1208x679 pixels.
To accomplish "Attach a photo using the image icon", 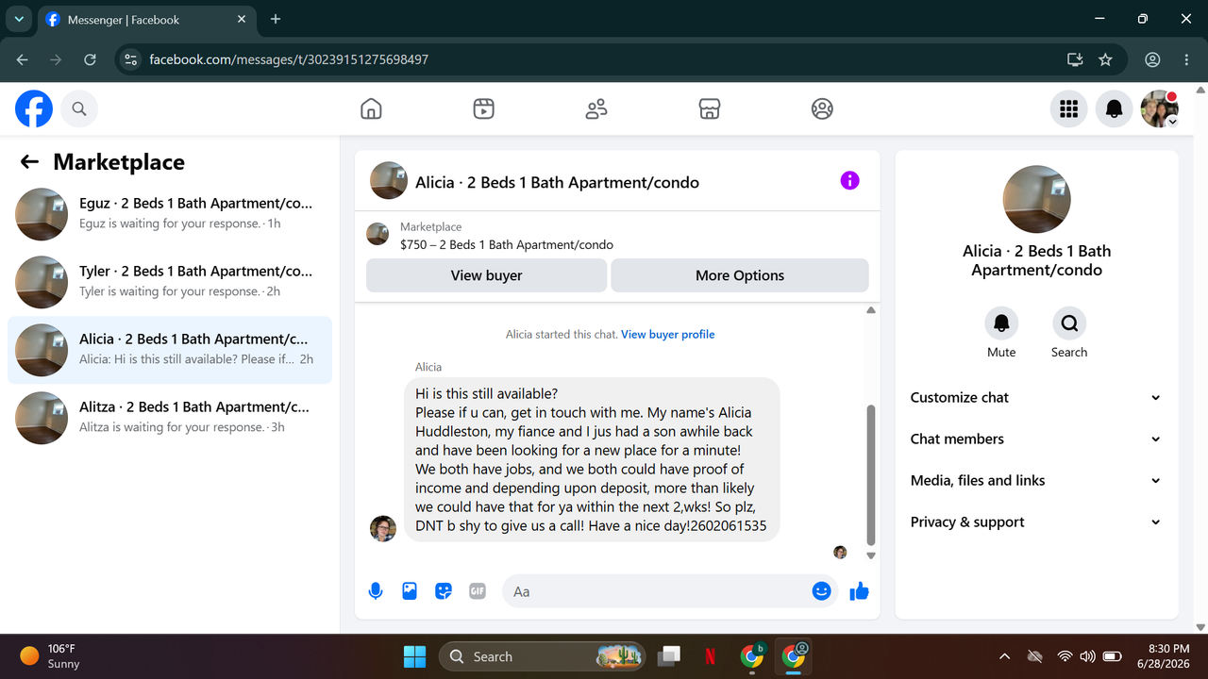I will [x=410, y=591].
